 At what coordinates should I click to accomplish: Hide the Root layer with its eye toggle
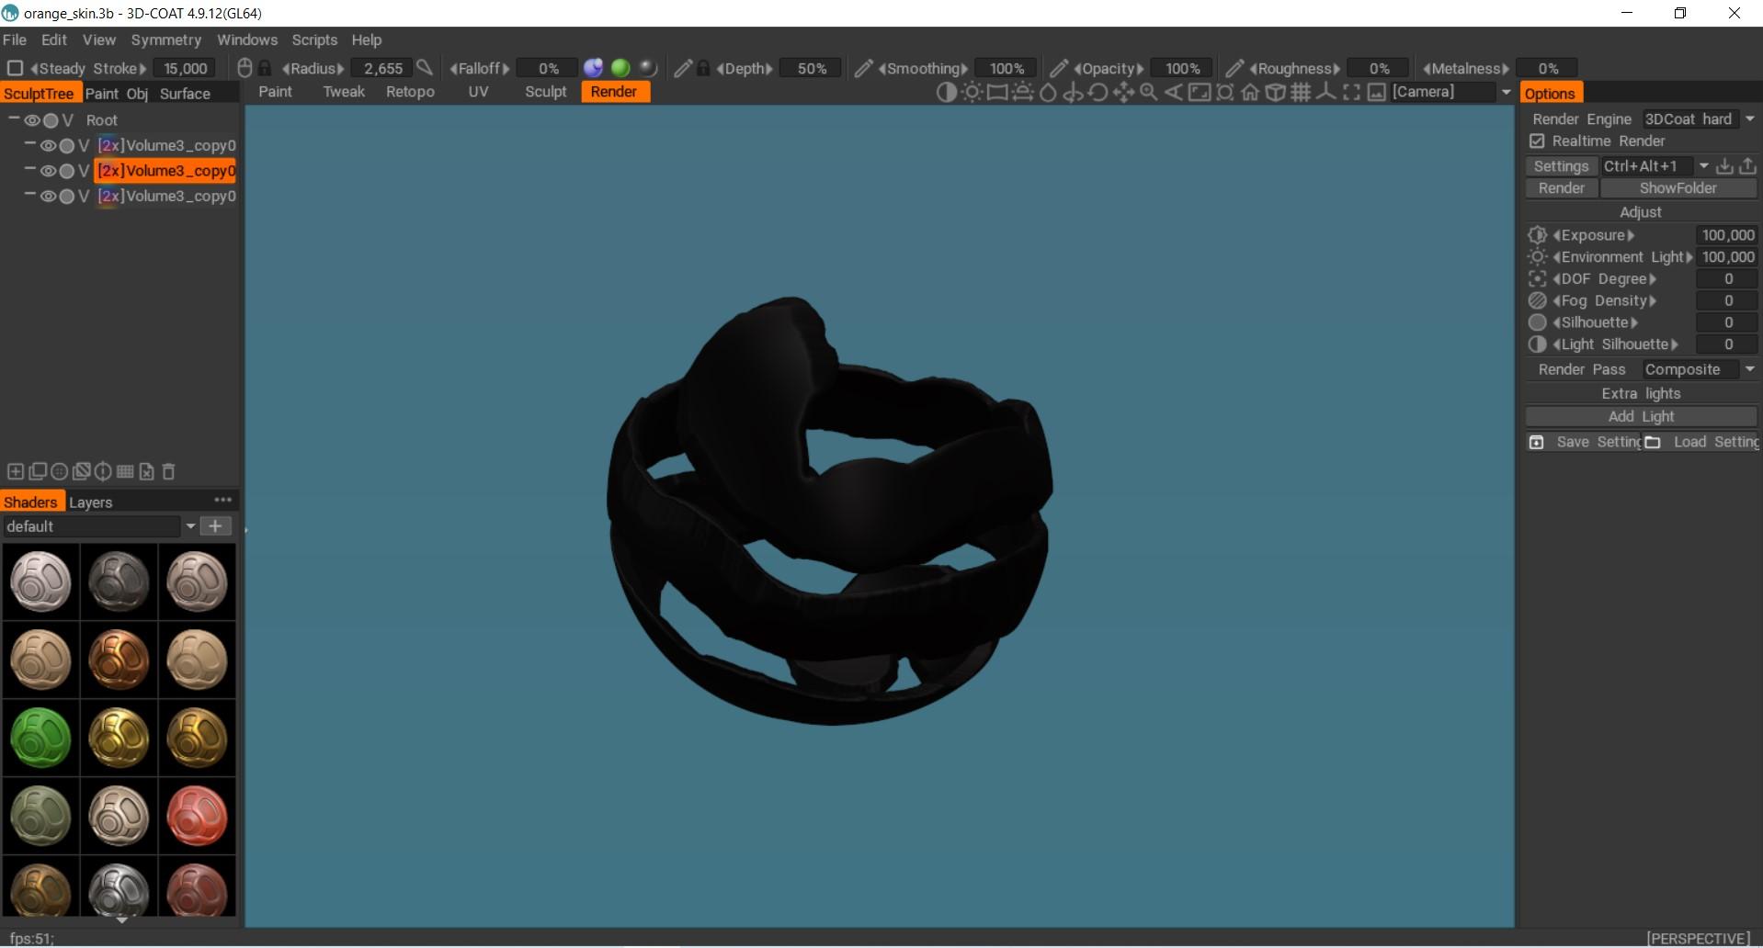[x=34, y=119]
